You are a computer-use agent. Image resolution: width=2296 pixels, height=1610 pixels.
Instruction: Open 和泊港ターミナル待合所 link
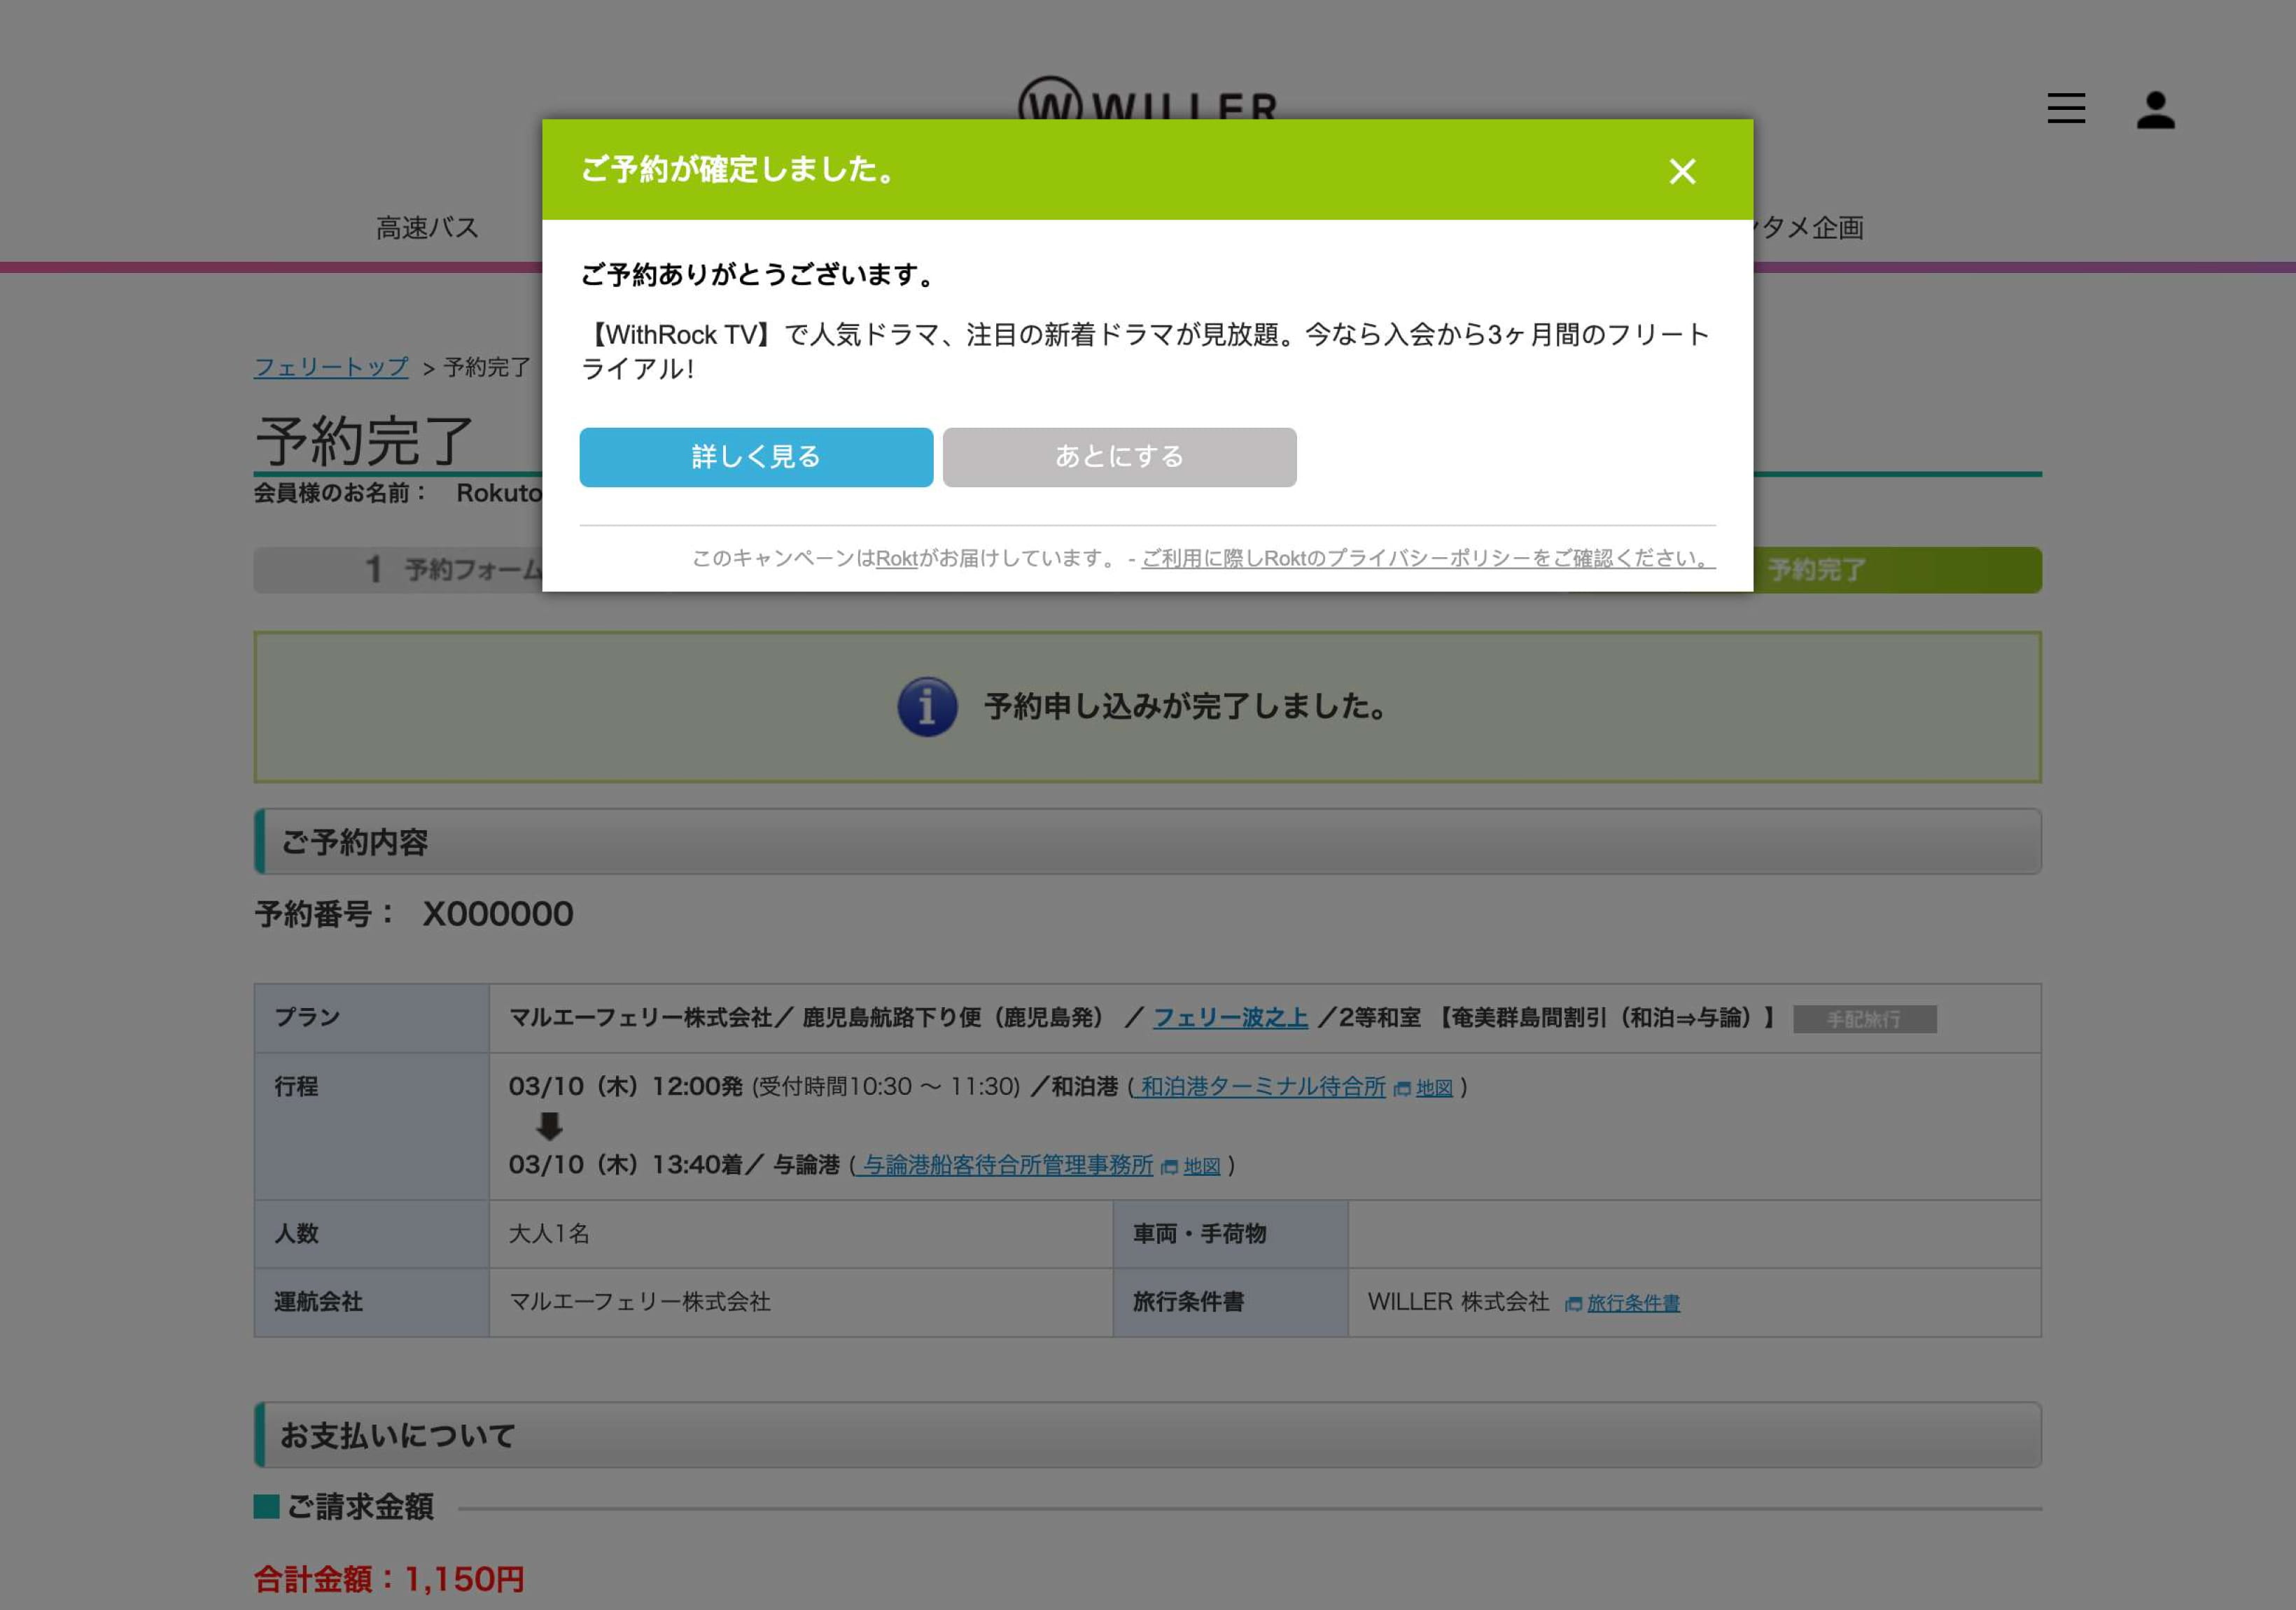[1262, 1087]
